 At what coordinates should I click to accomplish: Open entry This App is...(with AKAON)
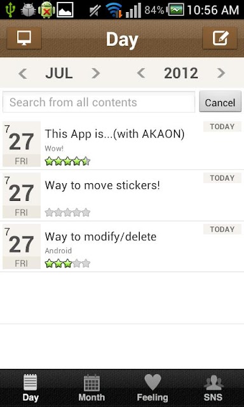[122, 144]
